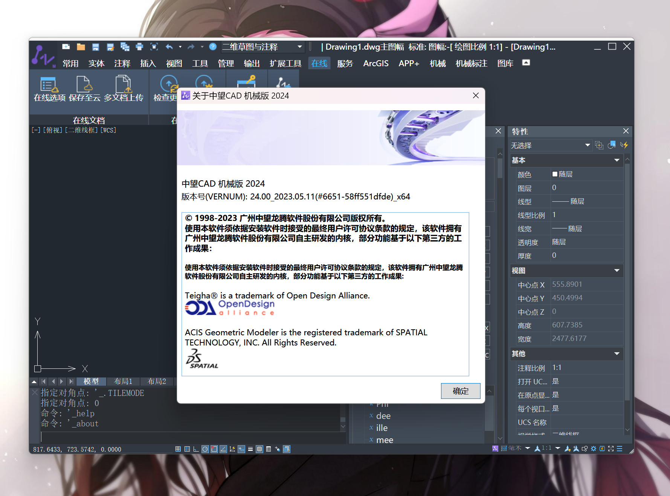Image resolution: width=670 pixels, height=496 pixels.
Task: Toggle object snap in the status bar
Action: [x=214, y=449]
